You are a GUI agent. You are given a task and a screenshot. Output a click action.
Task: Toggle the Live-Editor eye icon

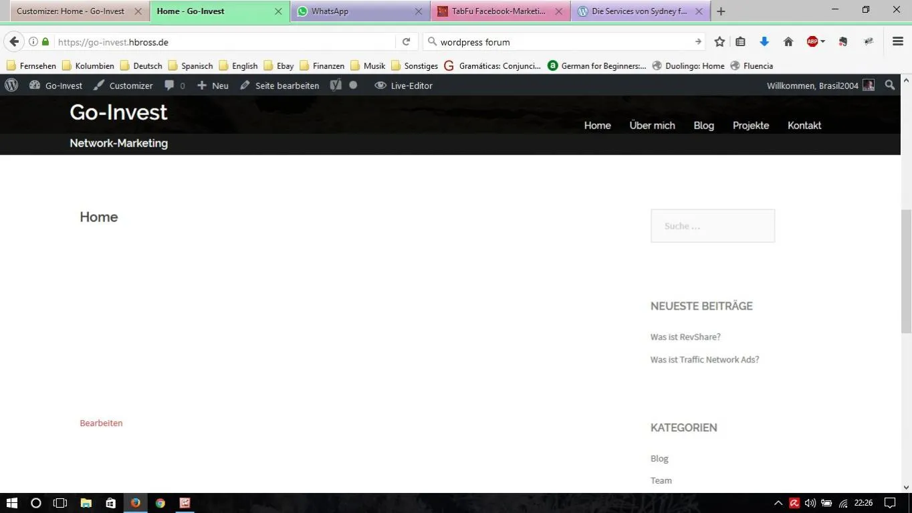(380, 85)
